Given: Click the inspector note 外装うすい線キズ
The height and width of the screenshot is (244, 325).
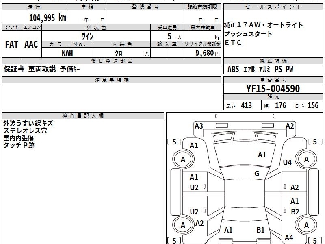Looking at the screenshot, I should (x=28, y=123).
